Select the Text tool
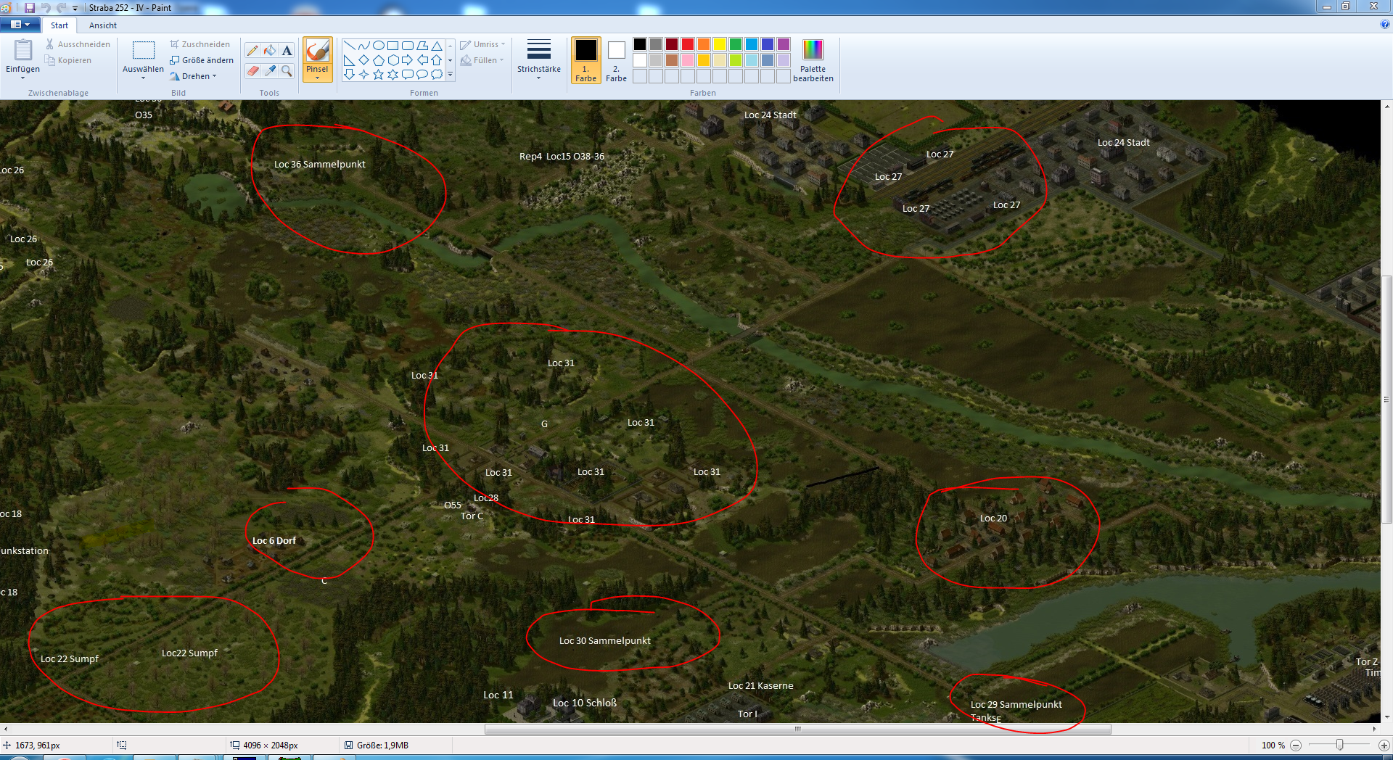The height and width of the screenshot is (760, 1393). [287, 50]
